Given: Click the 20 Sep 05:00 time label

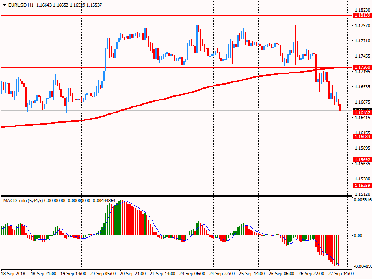Looking at the screenshot, I should click(x=103, y=274).
